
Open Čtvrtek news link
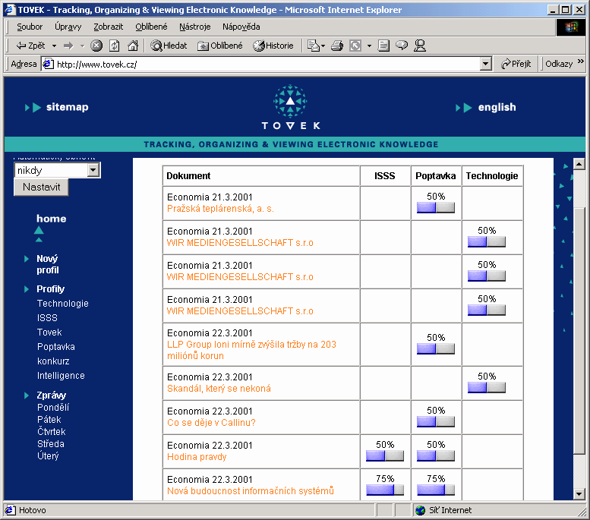(x=51, y=432)
